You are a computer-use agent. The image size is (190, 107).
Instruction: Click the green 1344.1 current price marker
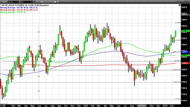(184, 31)
